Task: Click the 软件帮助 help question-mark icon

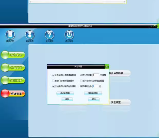Action: (49, 35)
